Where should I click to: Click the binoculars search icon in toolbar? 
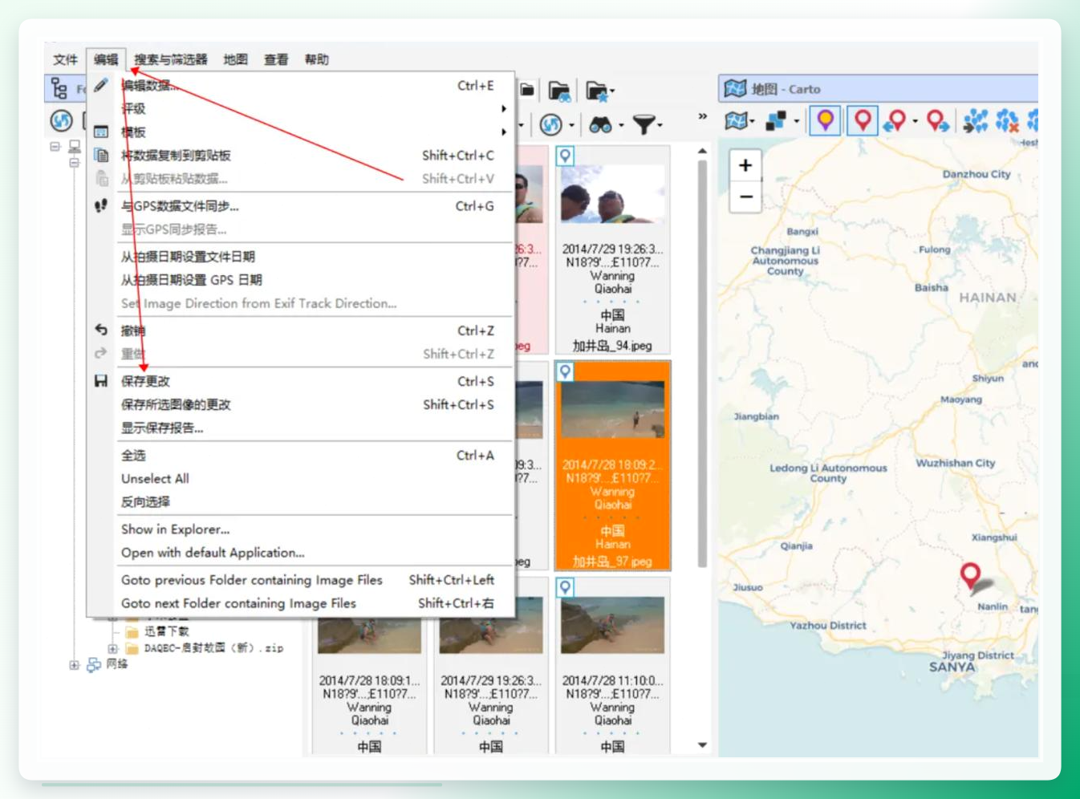[600, 124]
